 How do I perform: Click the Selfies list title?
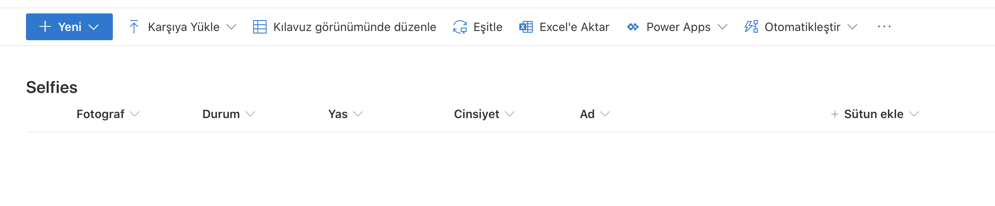click(52, 88)
